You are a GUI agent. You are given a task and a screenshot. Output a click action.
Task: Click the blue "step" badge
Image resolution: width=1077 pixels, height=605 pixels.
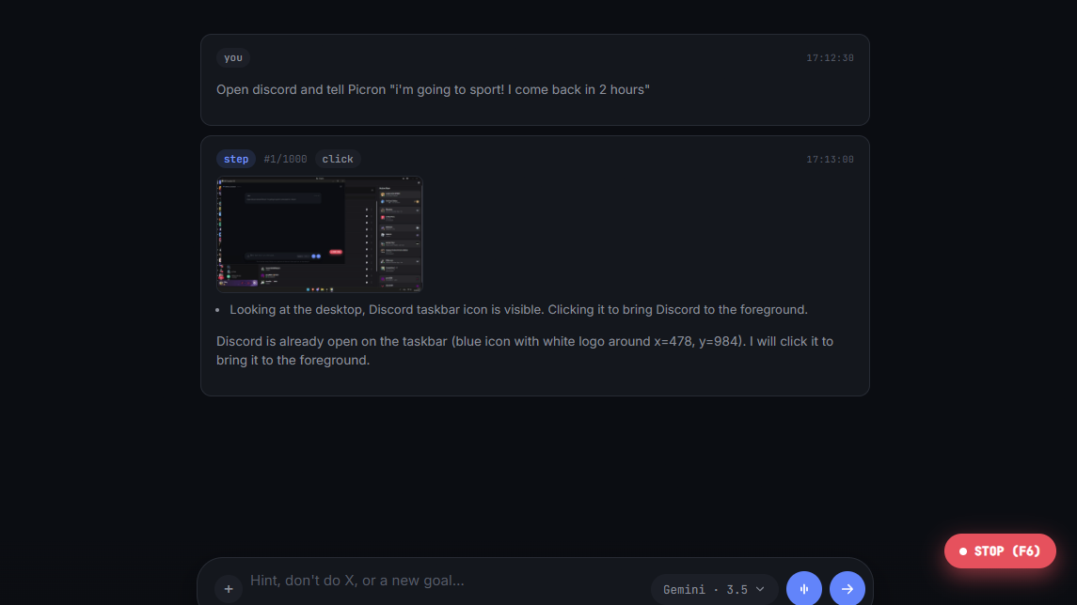click(236, 159)
